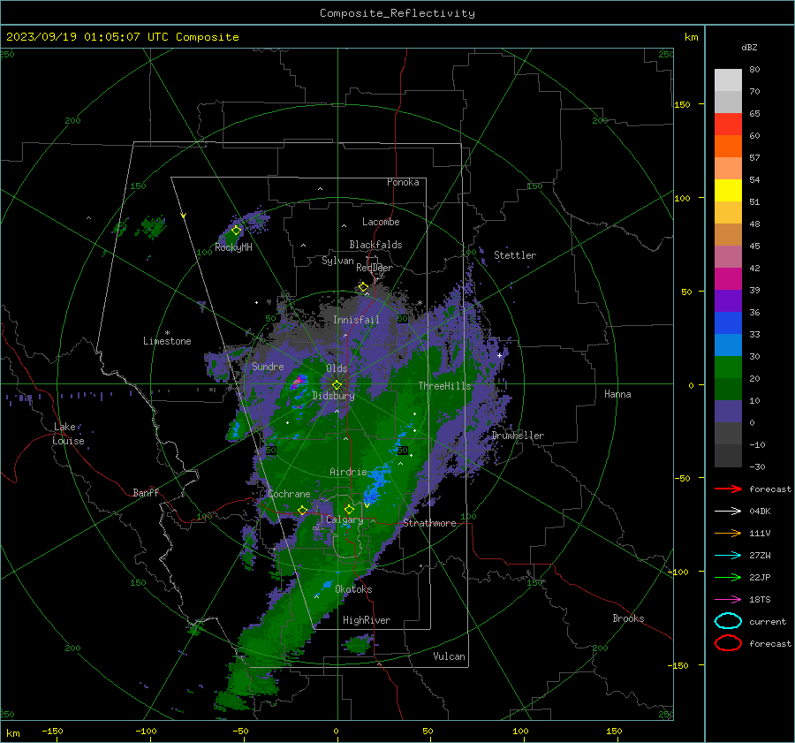
Task: Click the Strathmore label
Action: pos(429,523)
